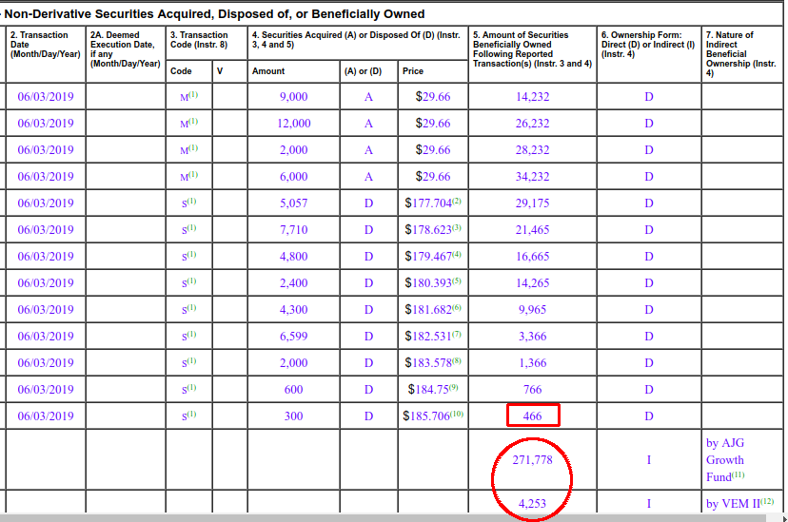Open footnote (2) next to price $177.704
The width and height of the screenshot is (788, 522).
[456, 201]
